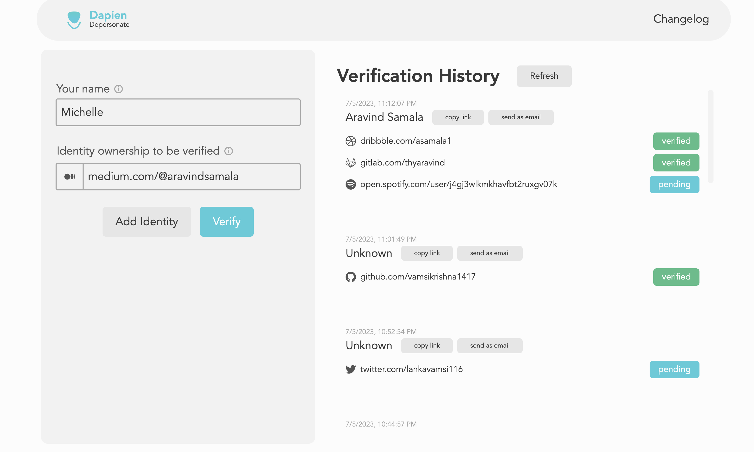This screenshot has height=452, width=754.
Task: Click the blue Verify button
Action: pyautogui.click(x=226, y=221)
